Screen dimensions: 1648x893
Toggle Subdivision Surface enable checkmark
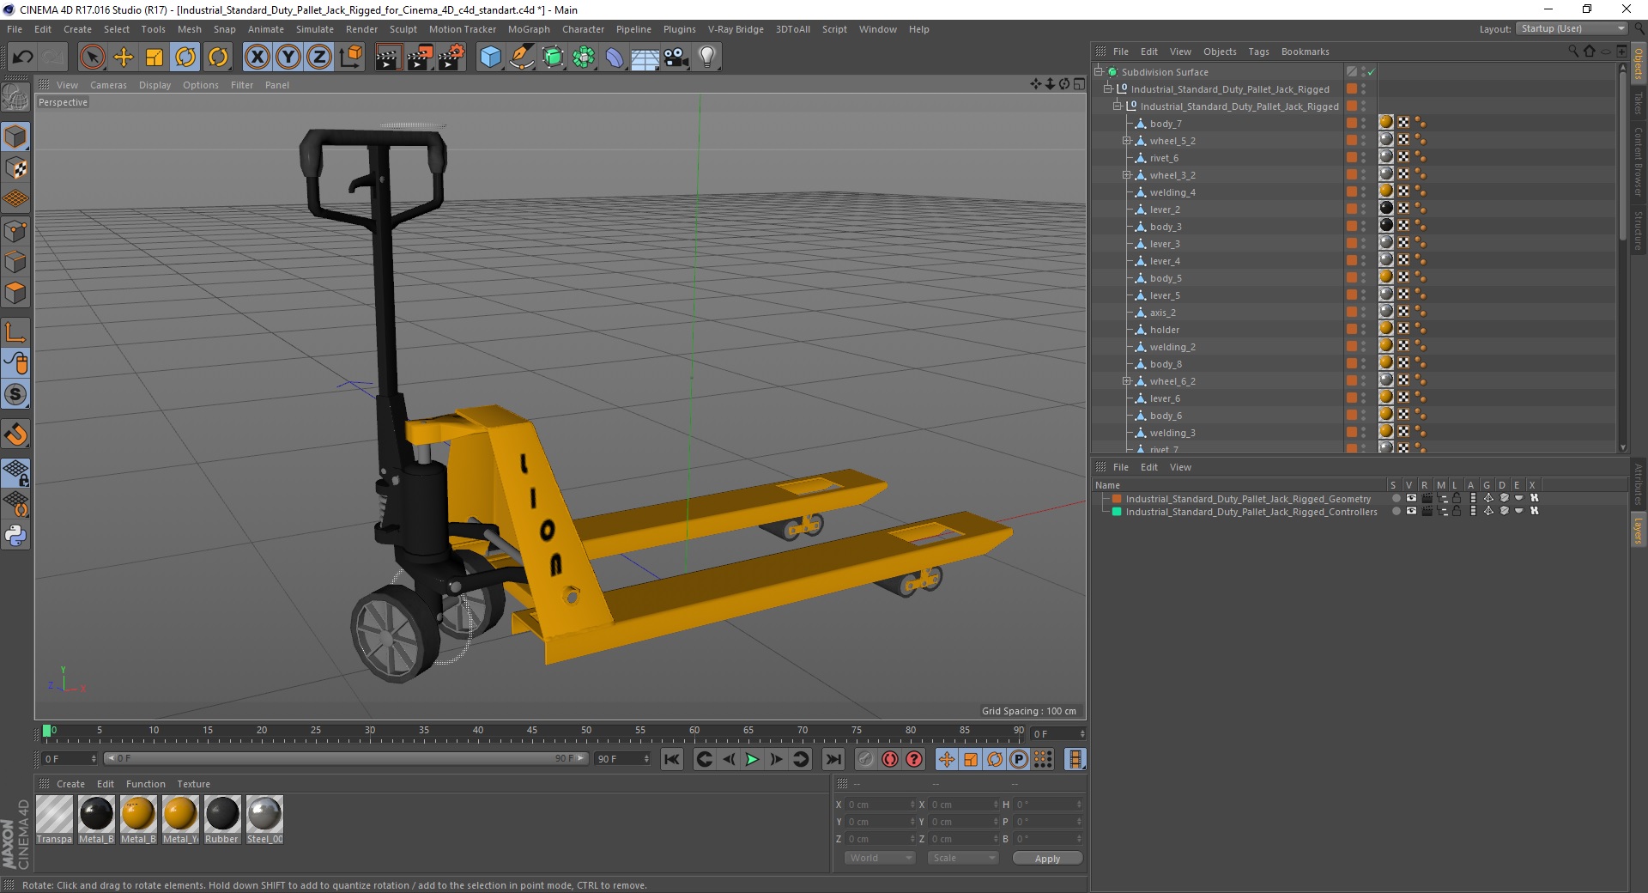click(1372, 72)
